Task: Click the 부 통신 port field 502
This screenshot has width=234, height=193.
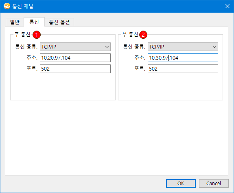Action: 183,69
